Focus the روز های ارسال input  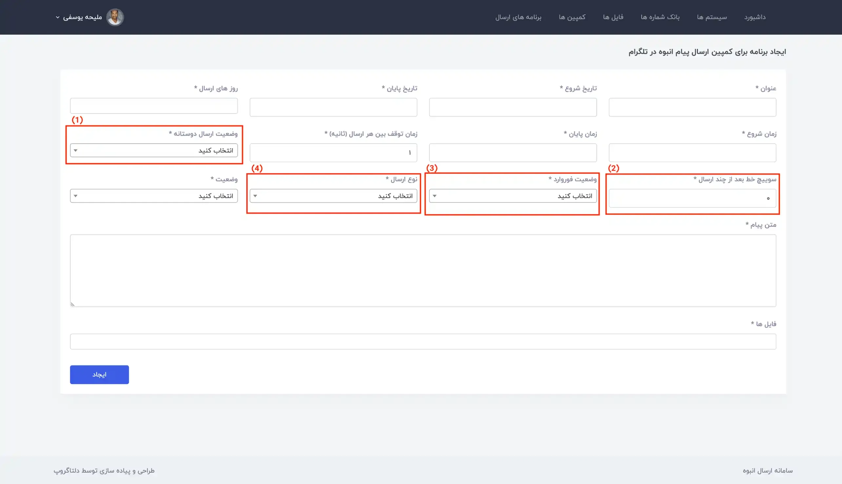(x=154, y=106)
